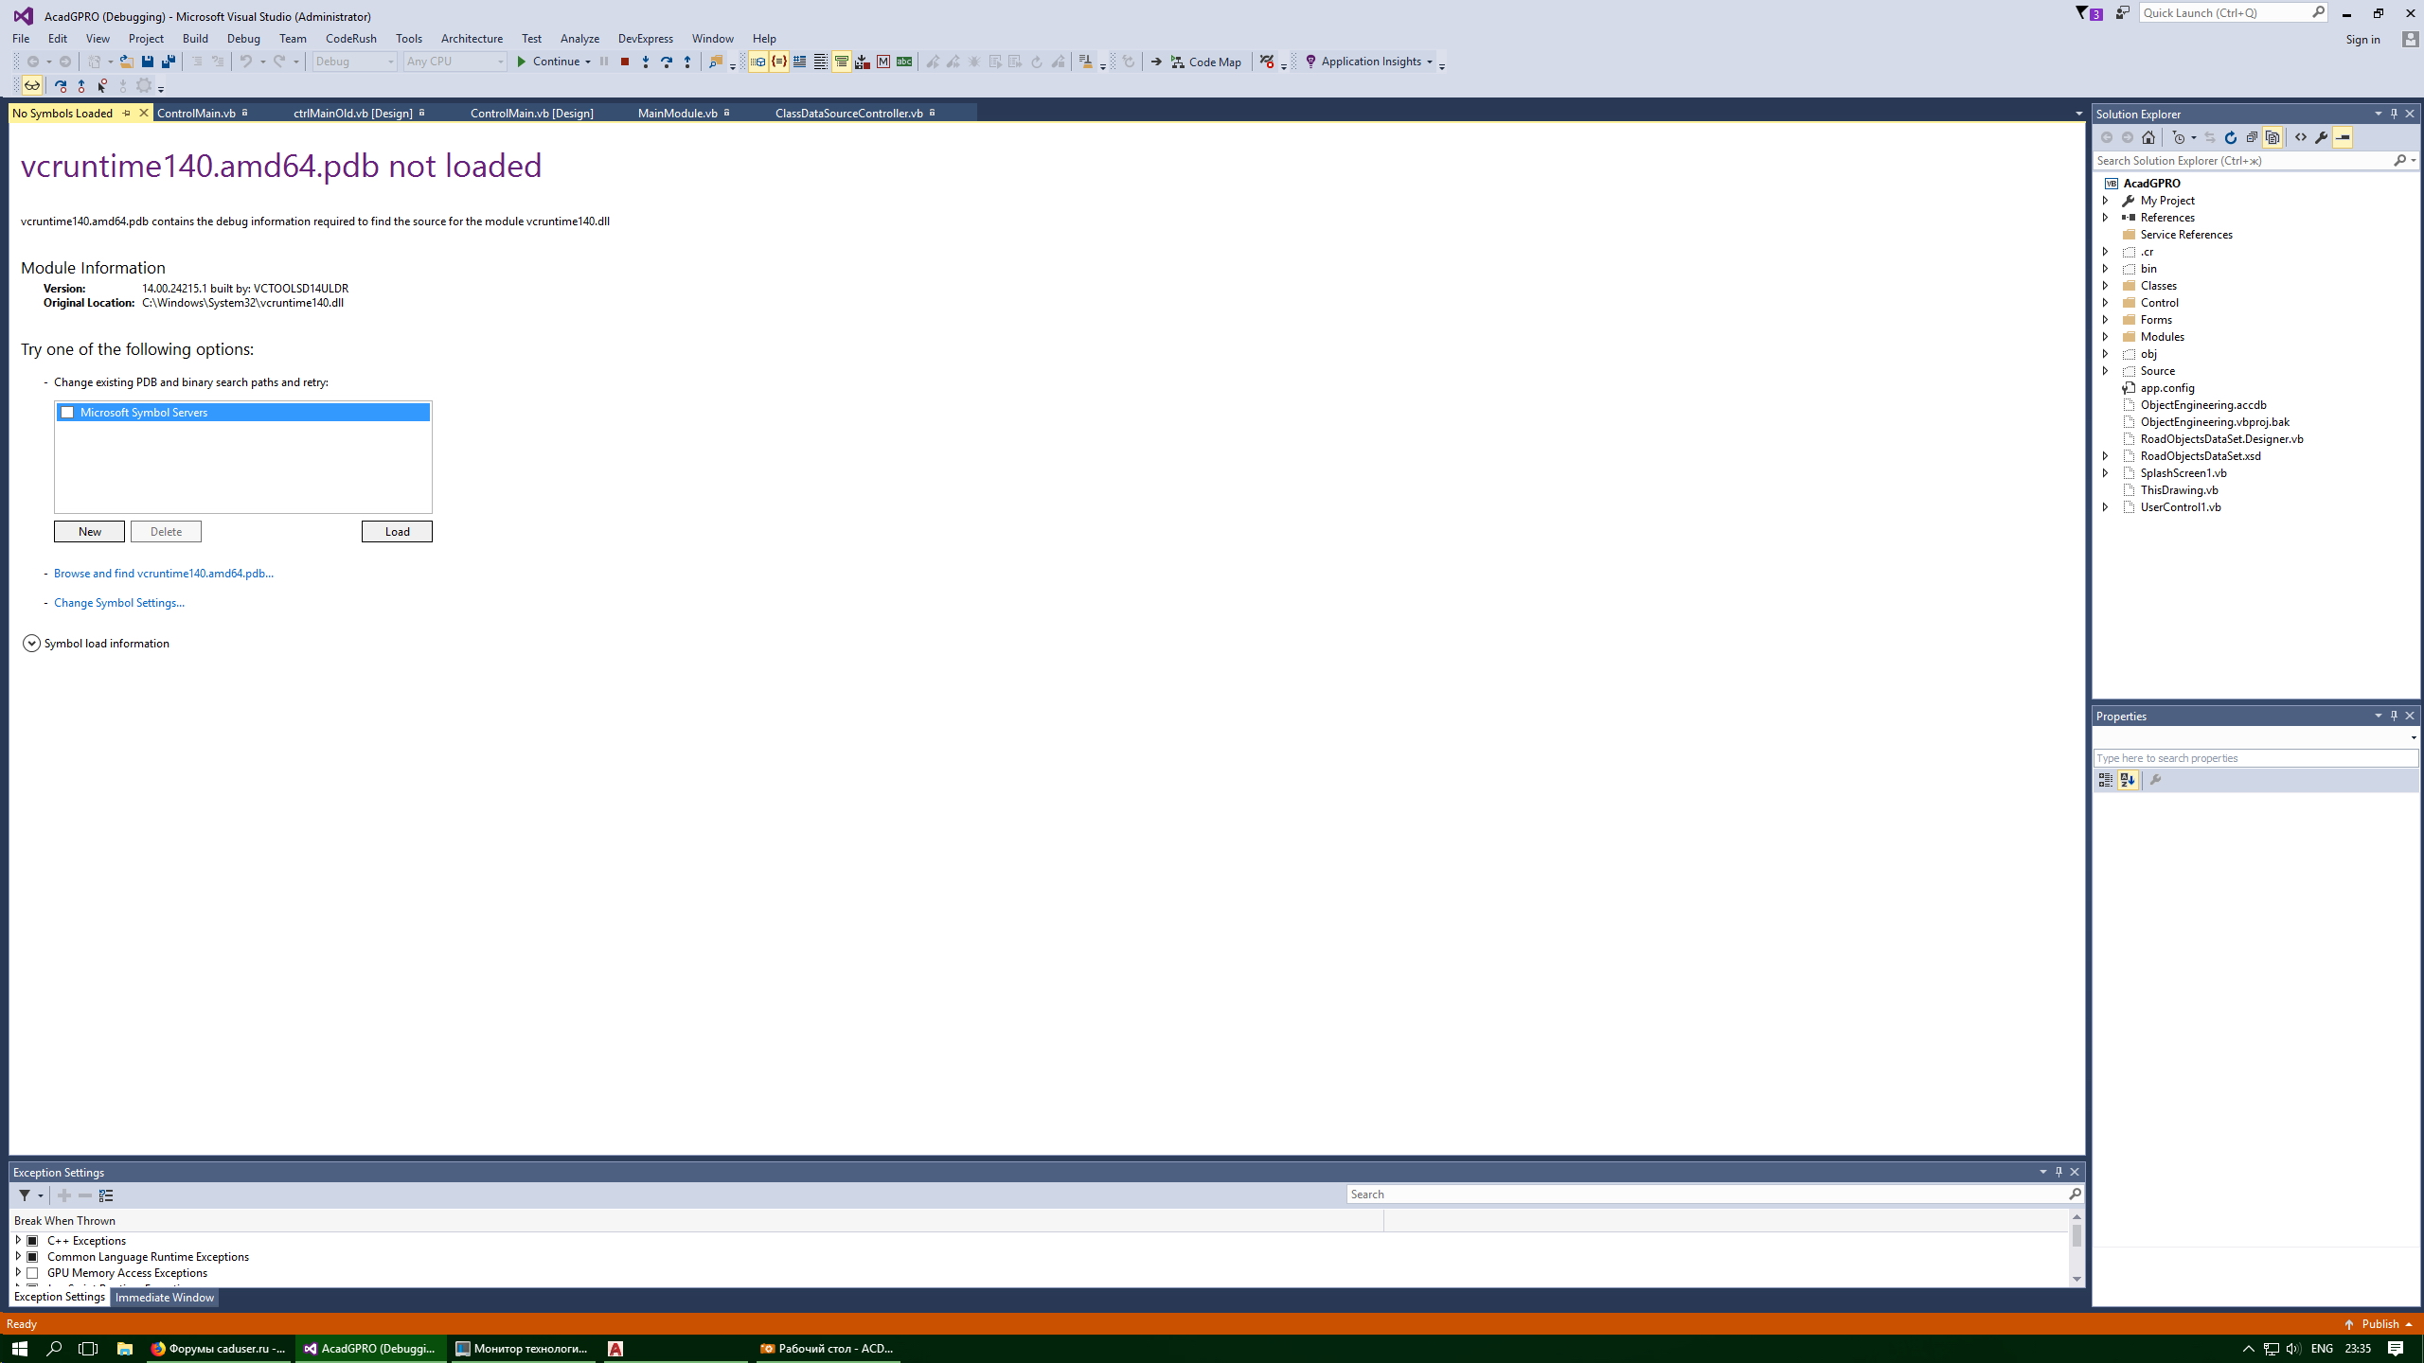Check the GPU Memory Access Exceptions checkbox
Viewport: 2424px width, 1363px height.
click(32, 1273)
